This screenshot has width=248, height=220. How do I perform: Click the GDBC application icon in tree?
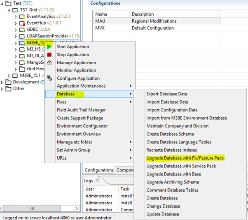coord(22,30)
